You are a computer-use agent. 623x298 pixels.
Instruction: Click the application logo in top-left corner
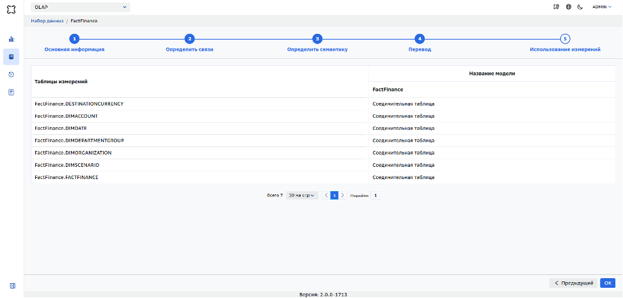12,9
